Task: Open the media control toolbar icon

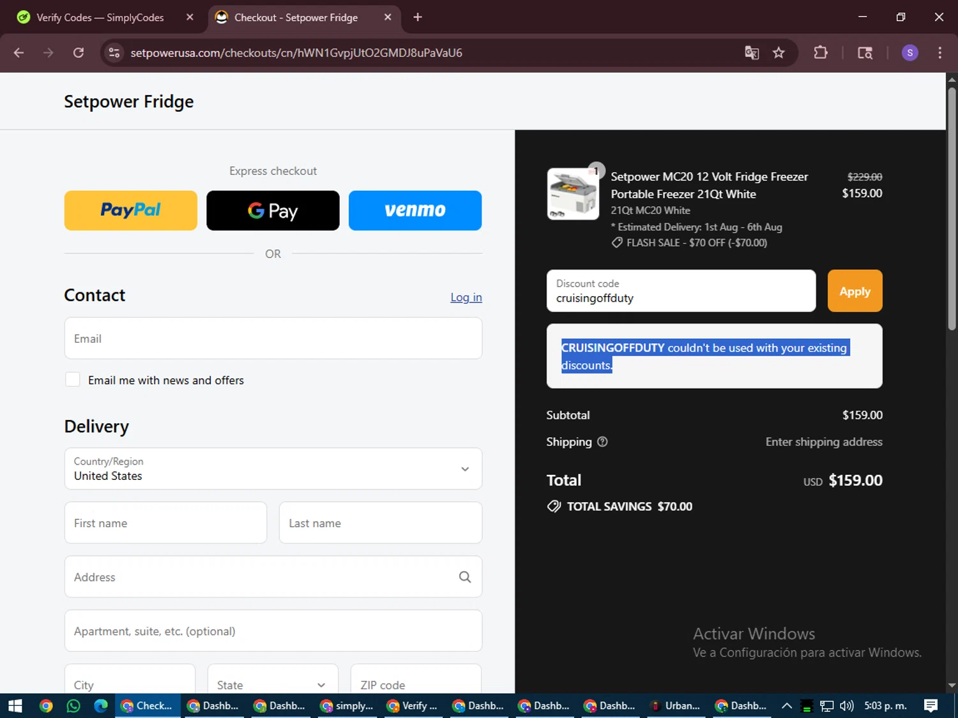Action: pos(865,53)
